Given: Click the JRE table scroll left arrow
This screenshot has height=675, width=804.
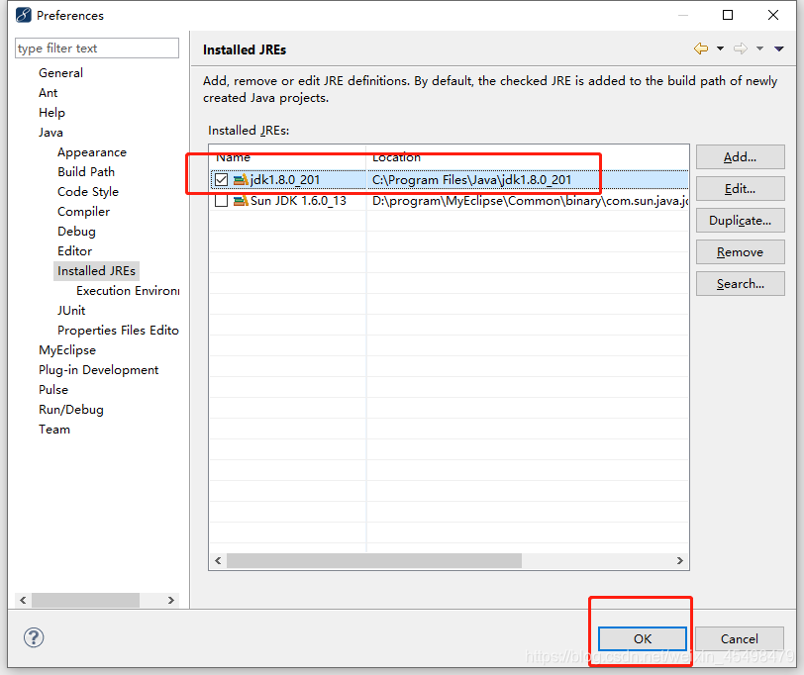Looking at the screenshot, I should tap(218, 561).
